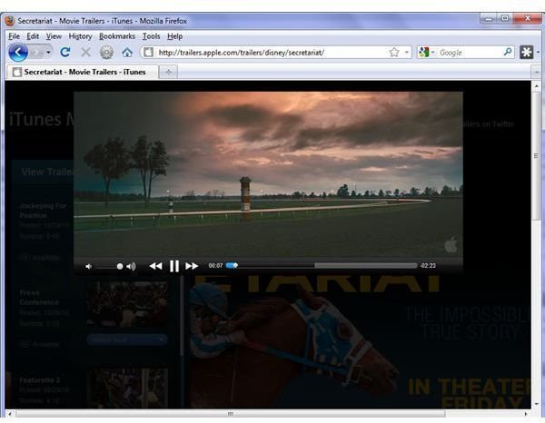Open the Tools menu
Screen dimensions: 545x423
point(151,36)
